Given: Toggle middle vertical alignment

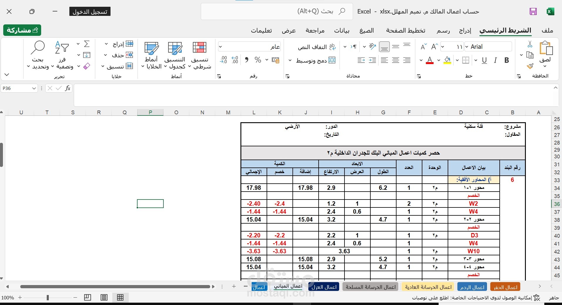Looking at the screenshot, I should pyautogui.click(x=396, y=46).
